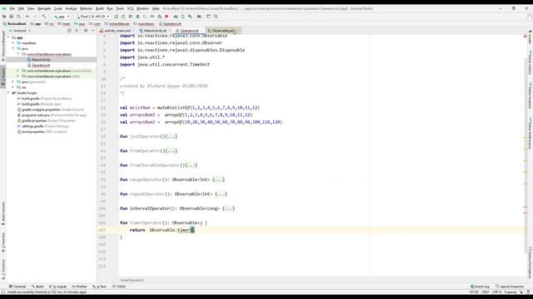Viewport: 533px width, 299px height.
Task: Expand the folded fromOperator function body
Action: (172, 150)
